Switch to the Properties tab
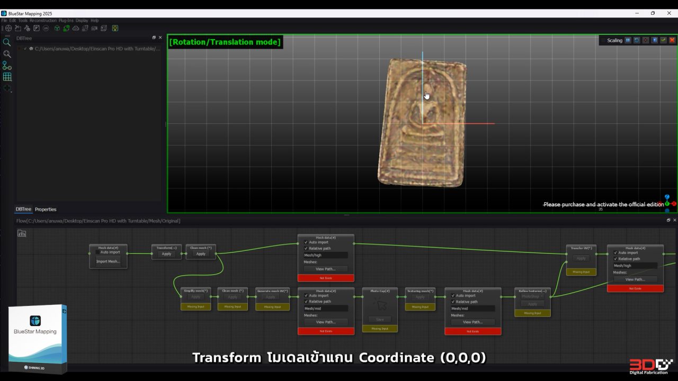The width and height of the screenshot is (678, 381). (46, 209)
